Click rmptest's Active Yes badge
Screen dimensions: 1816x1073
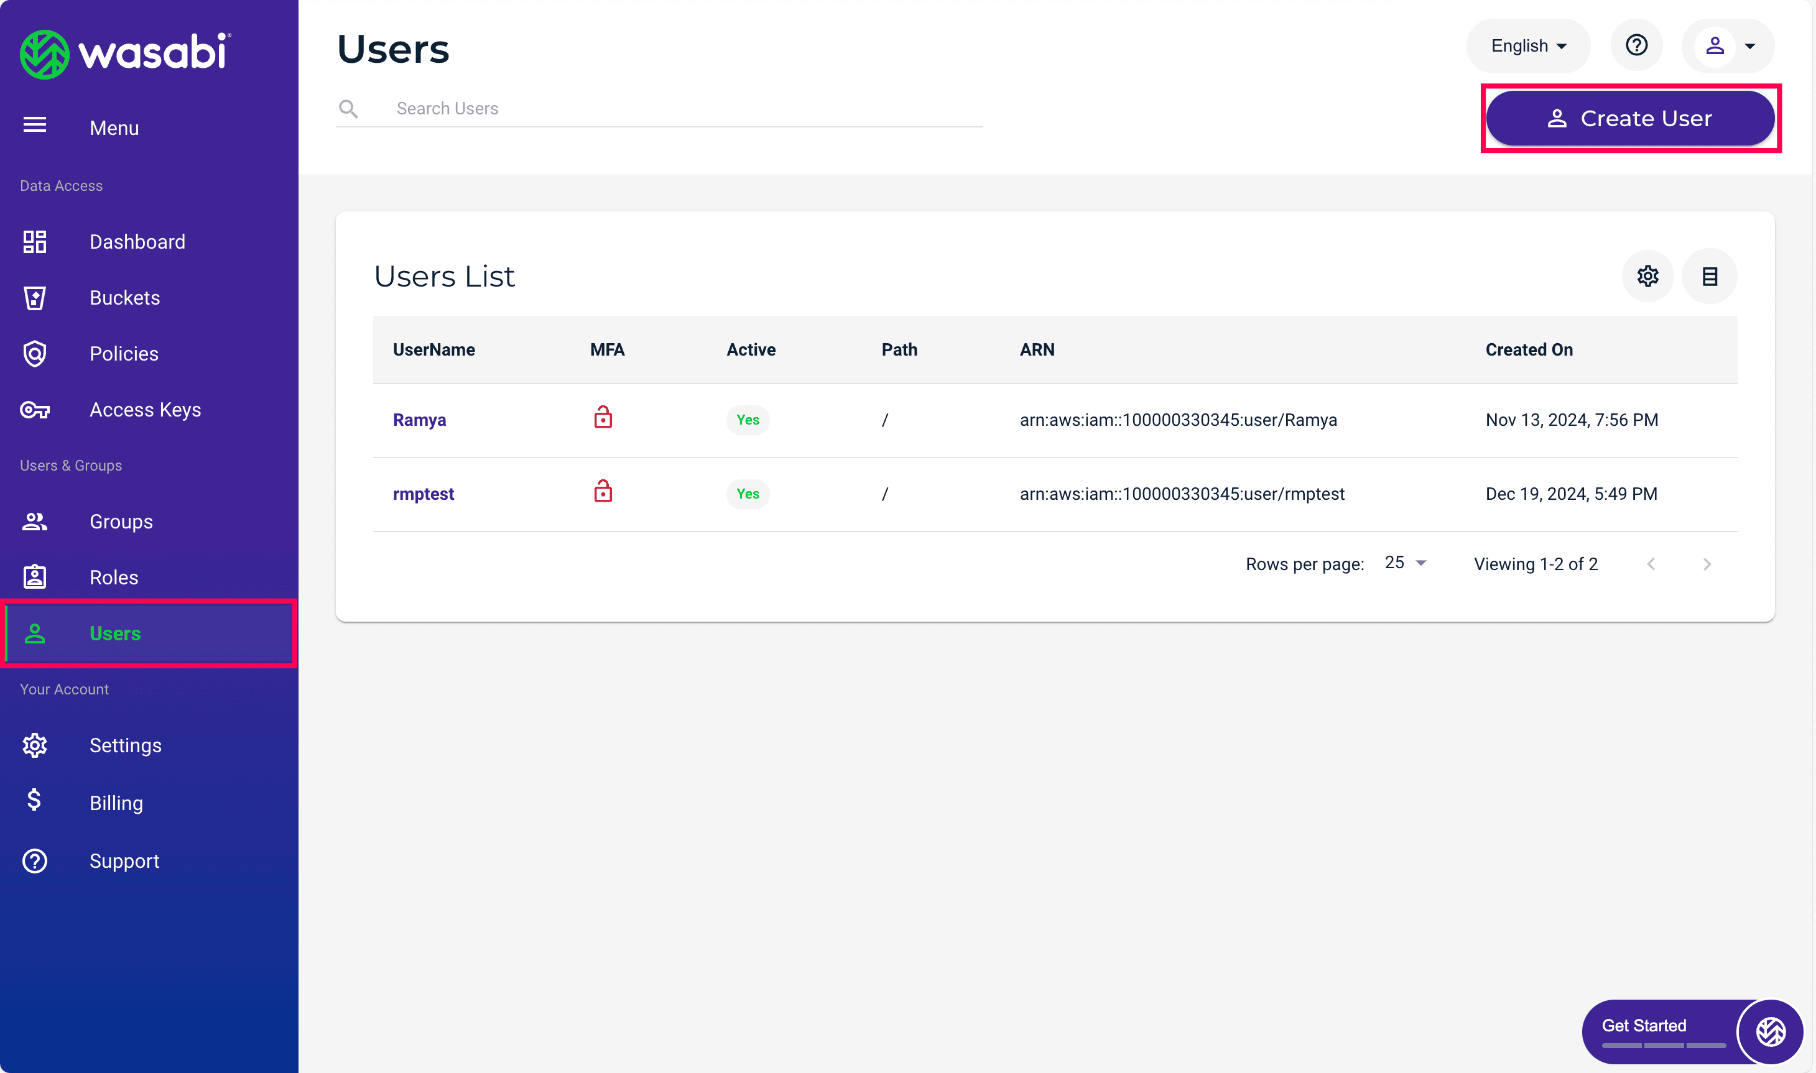click(x=747, y=494)
